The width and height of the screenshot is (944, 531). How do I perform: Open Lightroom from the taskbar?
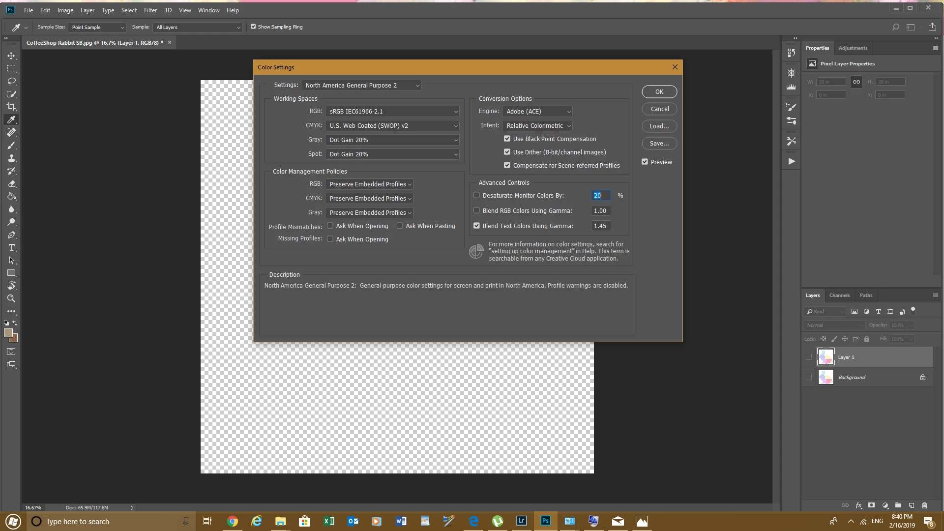(521, 521)
